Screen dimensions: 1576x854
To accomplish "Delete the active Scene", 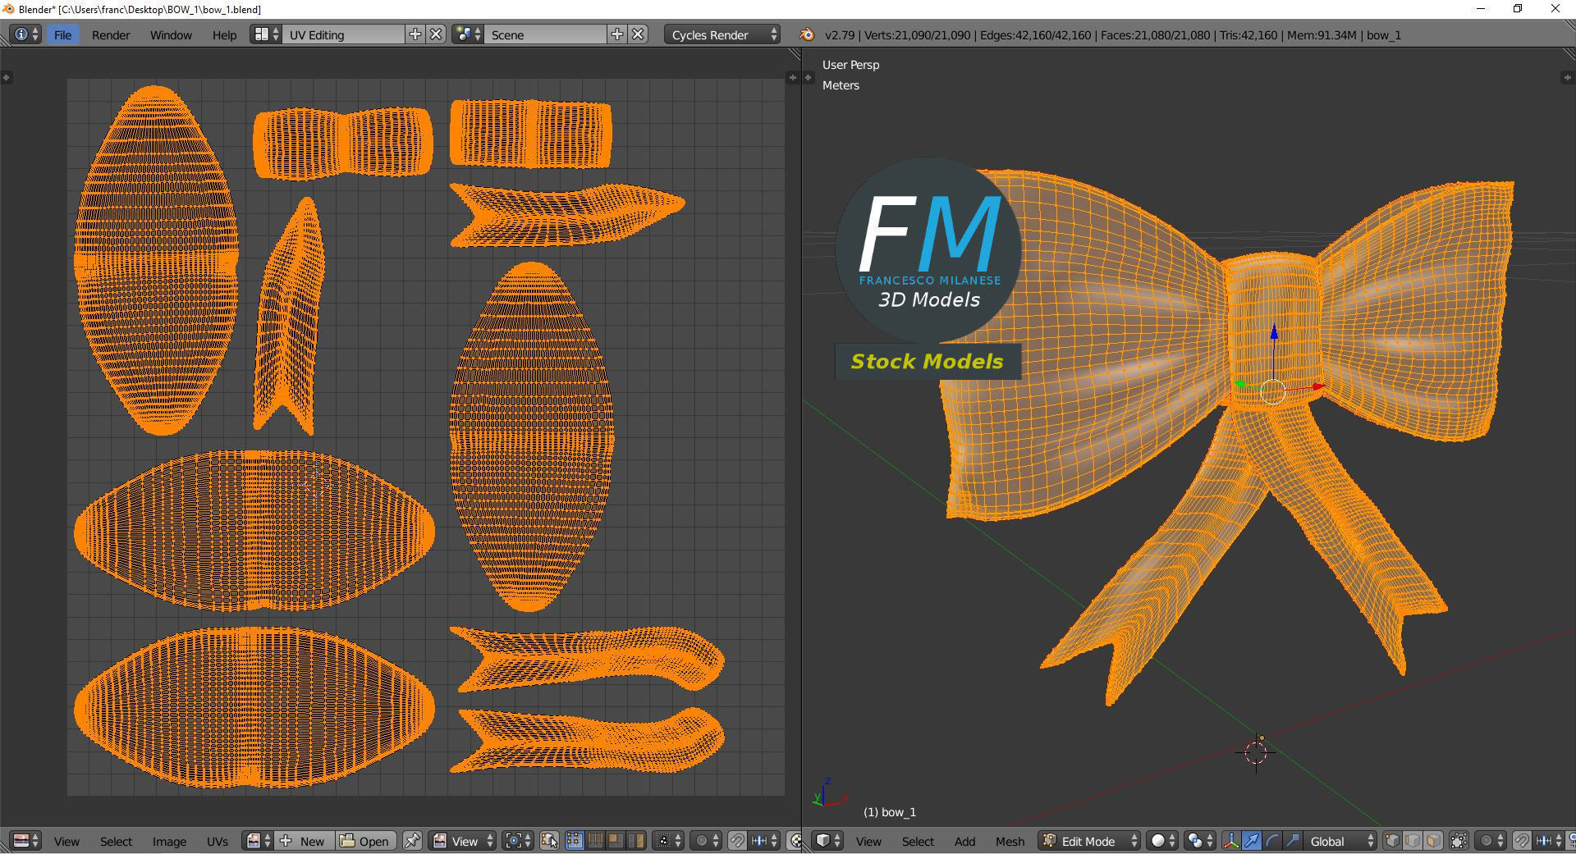I will [639, 34].
